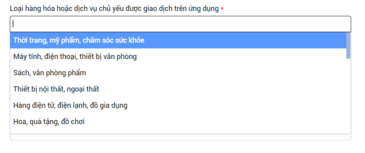365x153 pixels.
Task: Place the cursor in the focused combo box
Action: point(180,24)
